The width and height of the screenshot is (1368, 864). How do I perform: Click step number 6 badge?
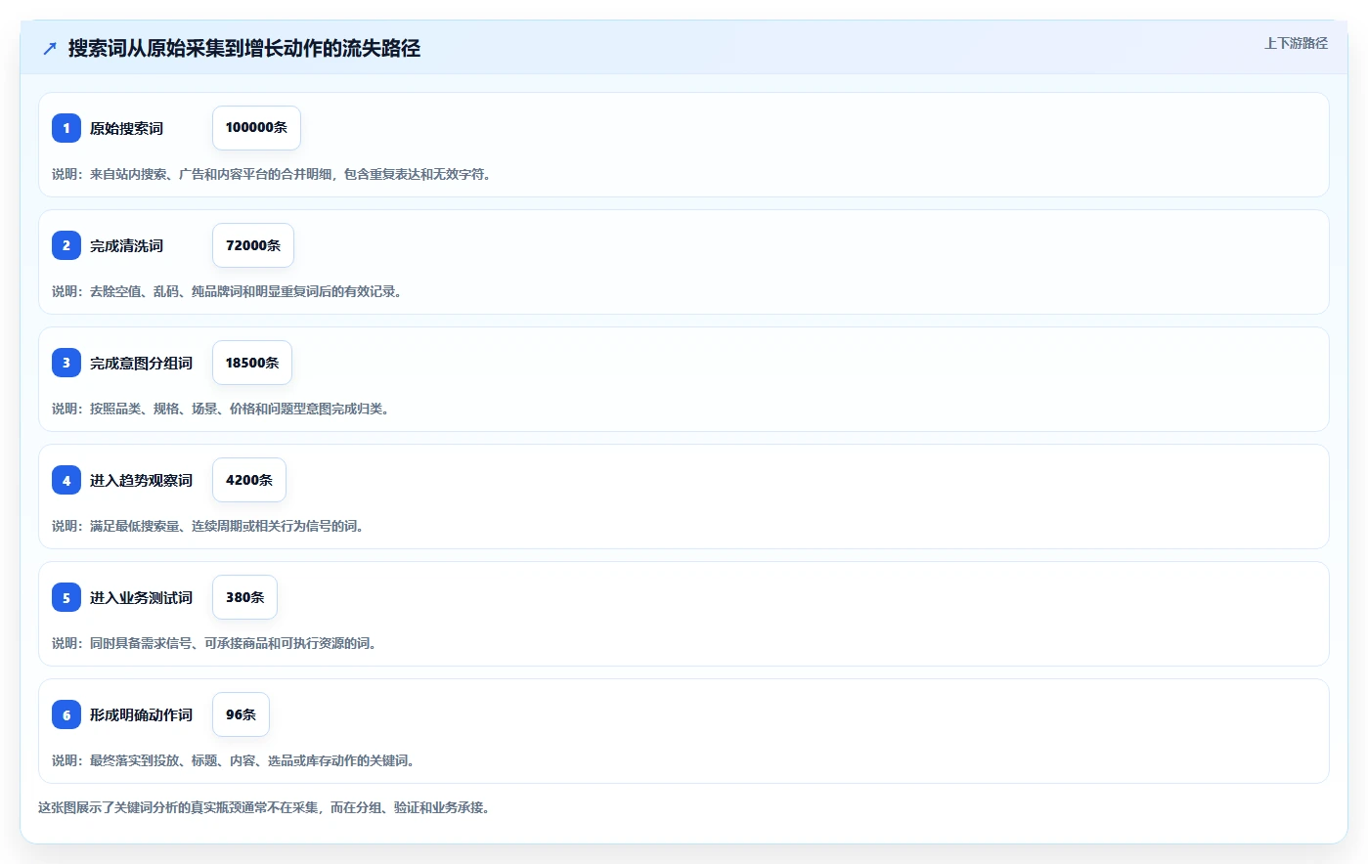[x=66, y=714]
